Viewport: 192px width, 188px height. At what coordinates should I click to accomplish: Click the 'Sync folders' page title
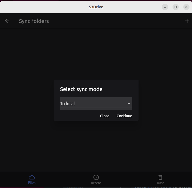34,21
